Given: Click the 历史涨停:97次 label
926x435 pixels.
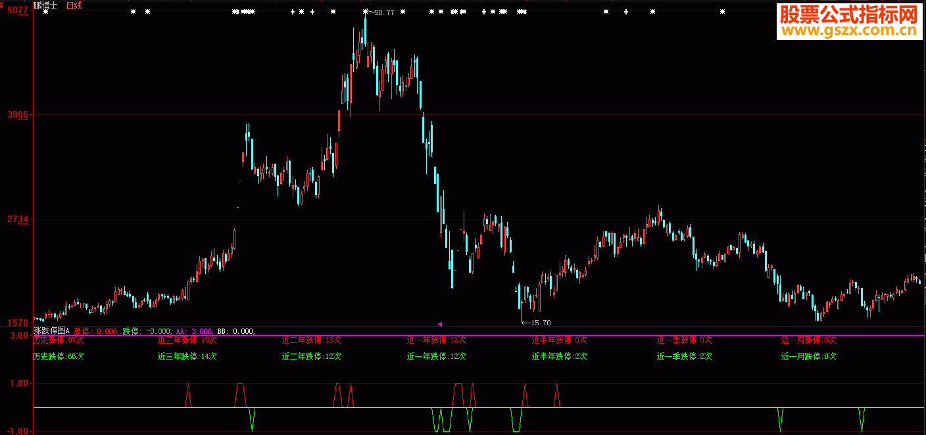Looking at the screenshot, I should coord(59,340).
